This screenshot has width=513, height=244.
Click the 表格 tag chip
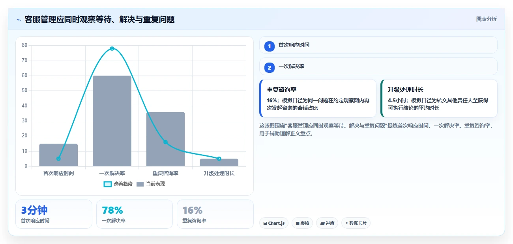[302, 223]
